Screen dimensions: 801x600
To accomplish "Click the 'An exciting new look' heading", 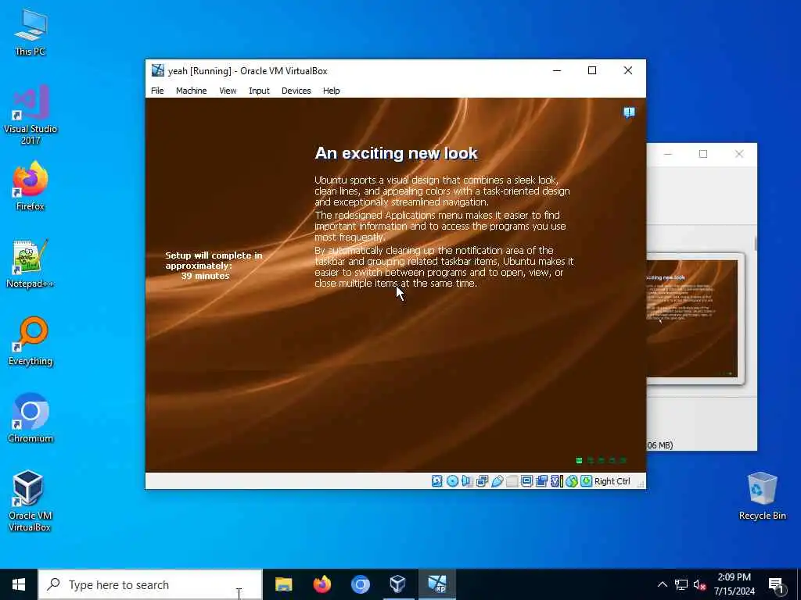I will pyautogui.click(x=396, y=153).
